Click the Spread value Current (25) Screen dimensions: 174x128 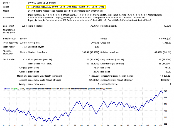pos(165,39)
